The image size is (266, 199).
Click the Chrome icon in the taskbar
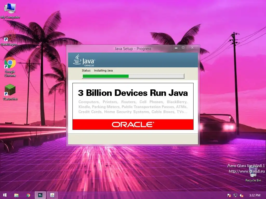pyautogui.click(x=28, y=195)
